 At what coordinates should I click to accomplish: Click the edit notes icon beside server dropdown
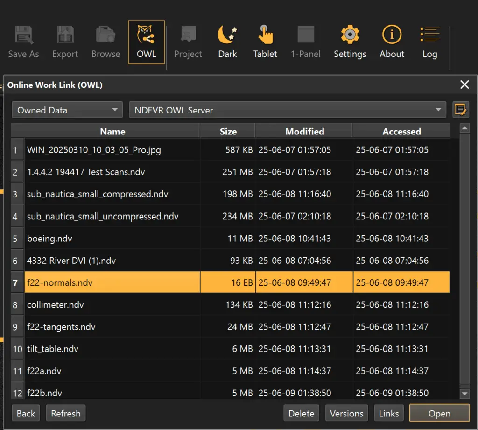(460, 110)
